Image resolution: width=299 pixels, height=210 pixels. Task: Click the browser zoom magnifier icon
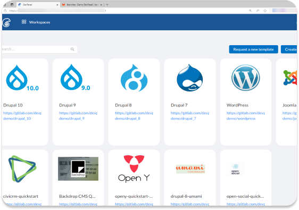point(250,11)
